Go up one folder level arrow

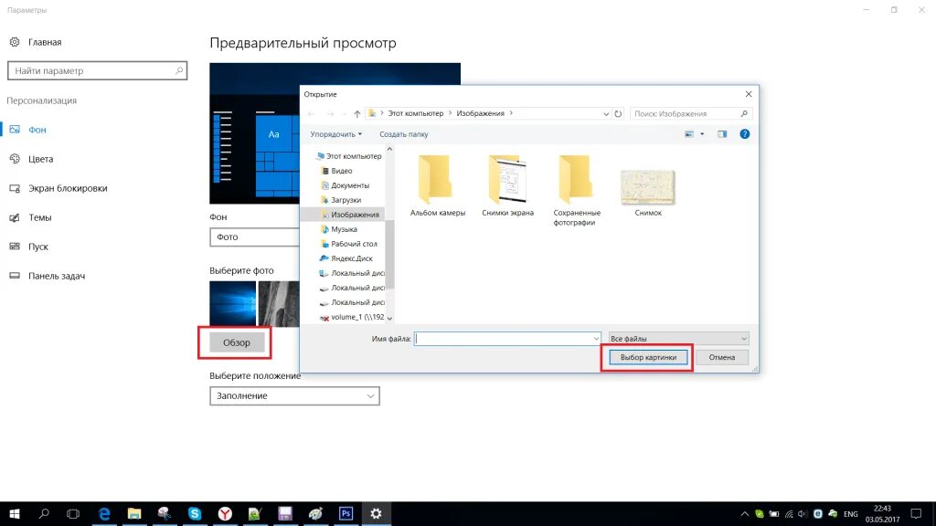tap(357, 113)
